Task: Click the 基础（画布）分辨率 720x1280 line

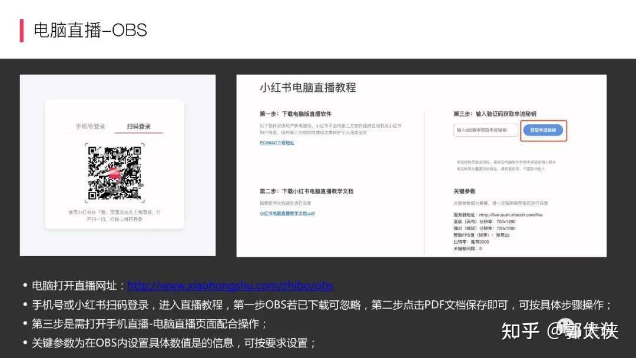Action: pyautogui.click(x=484, y=222)
